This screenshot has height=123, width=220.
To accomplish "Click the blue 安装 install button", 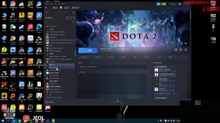I will 88,51.
